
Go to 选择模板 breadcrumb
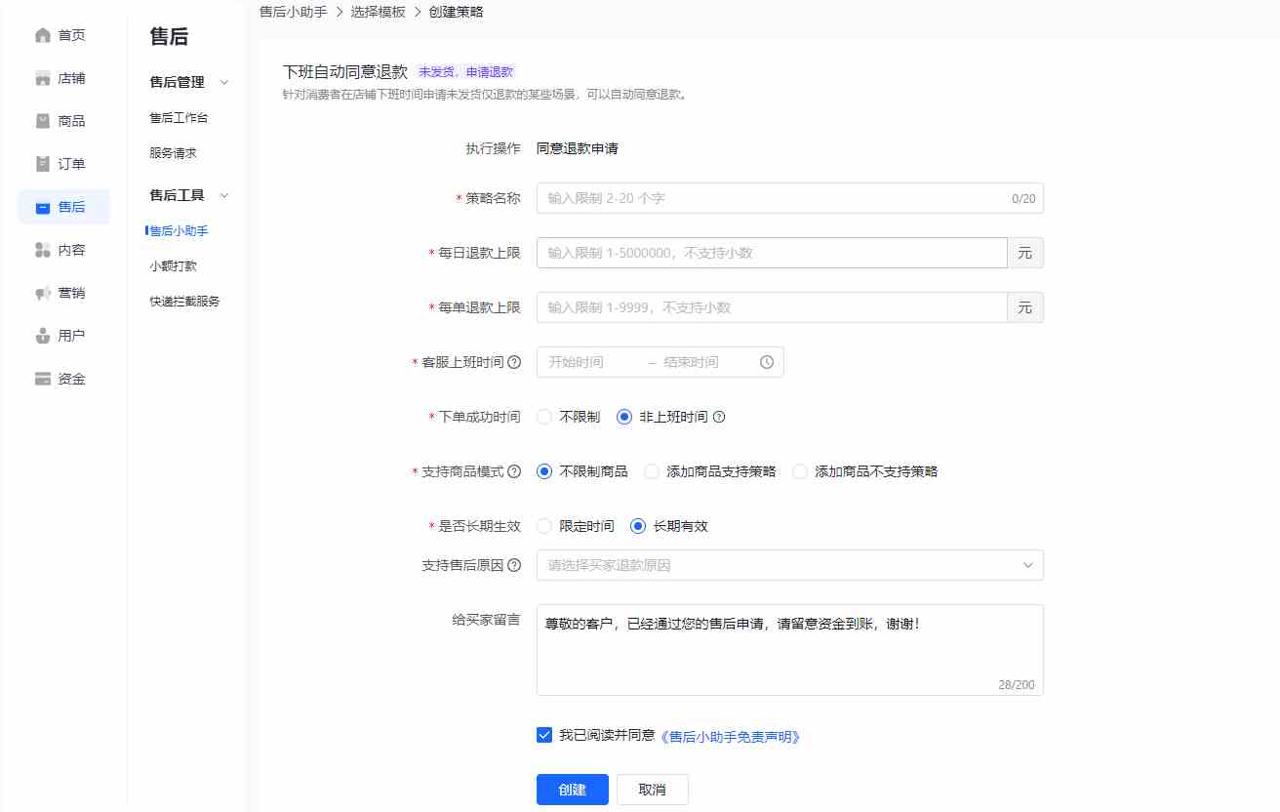coord(378,12)
